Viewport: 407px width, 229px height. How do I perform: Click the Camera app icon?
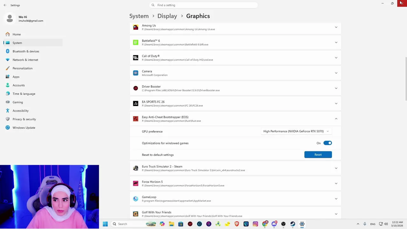(136, 73)
